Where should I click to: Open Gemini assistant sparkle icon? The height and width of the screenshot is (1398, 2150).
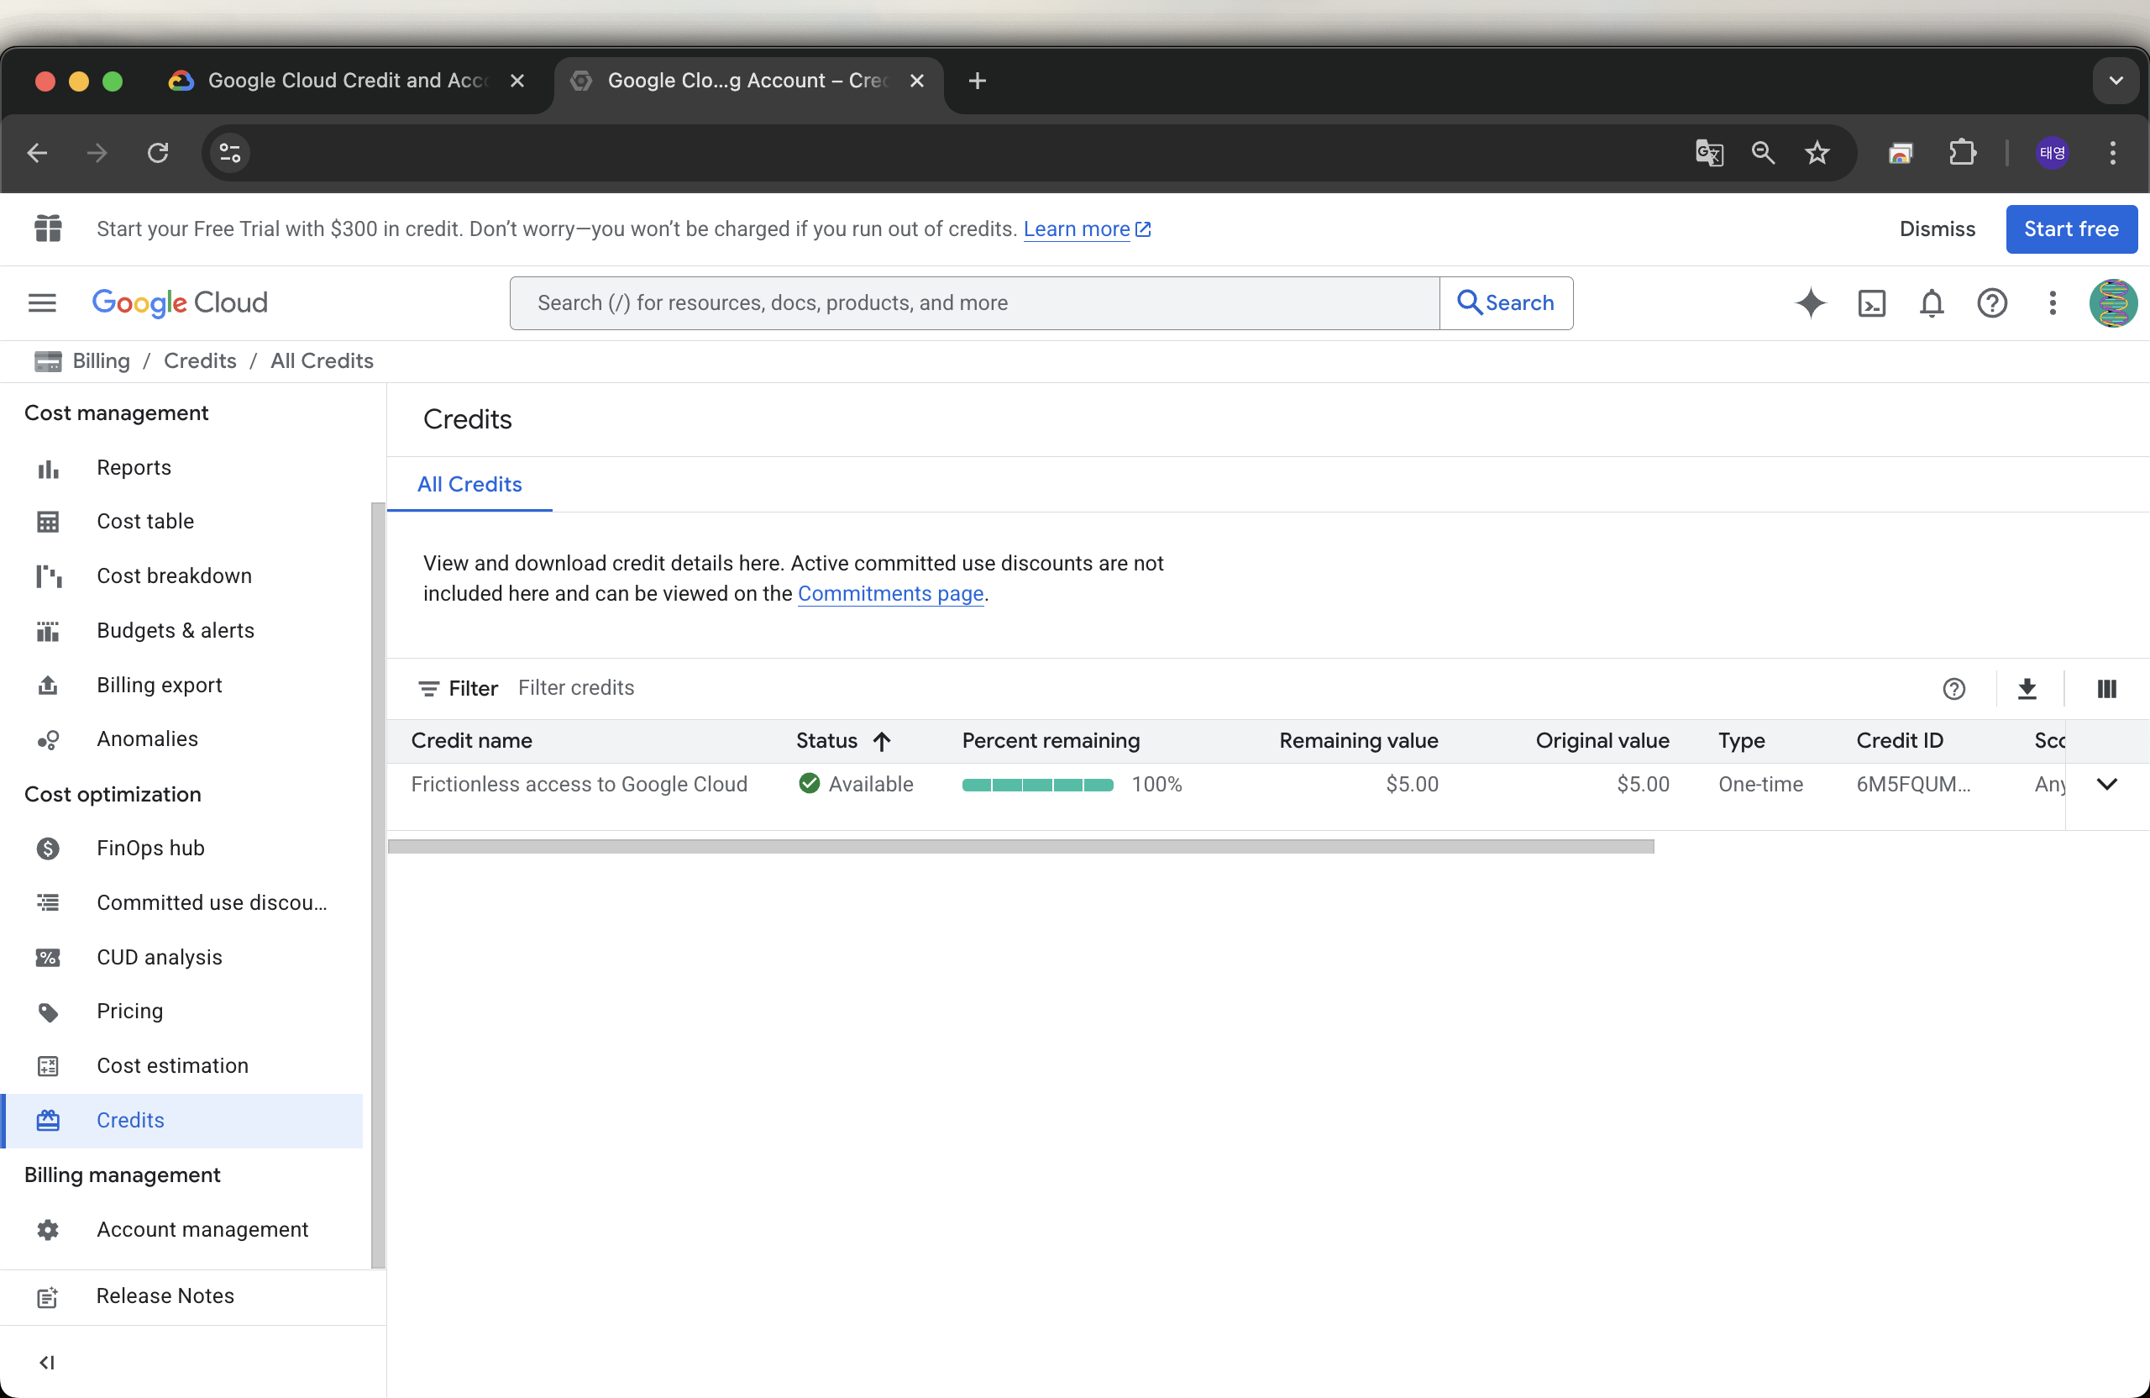tap(1811, 302)
